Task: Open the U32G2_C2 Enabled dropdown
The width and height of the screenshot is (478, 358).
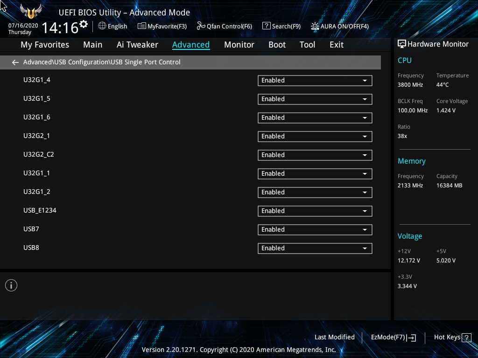Action: [315, 155]
